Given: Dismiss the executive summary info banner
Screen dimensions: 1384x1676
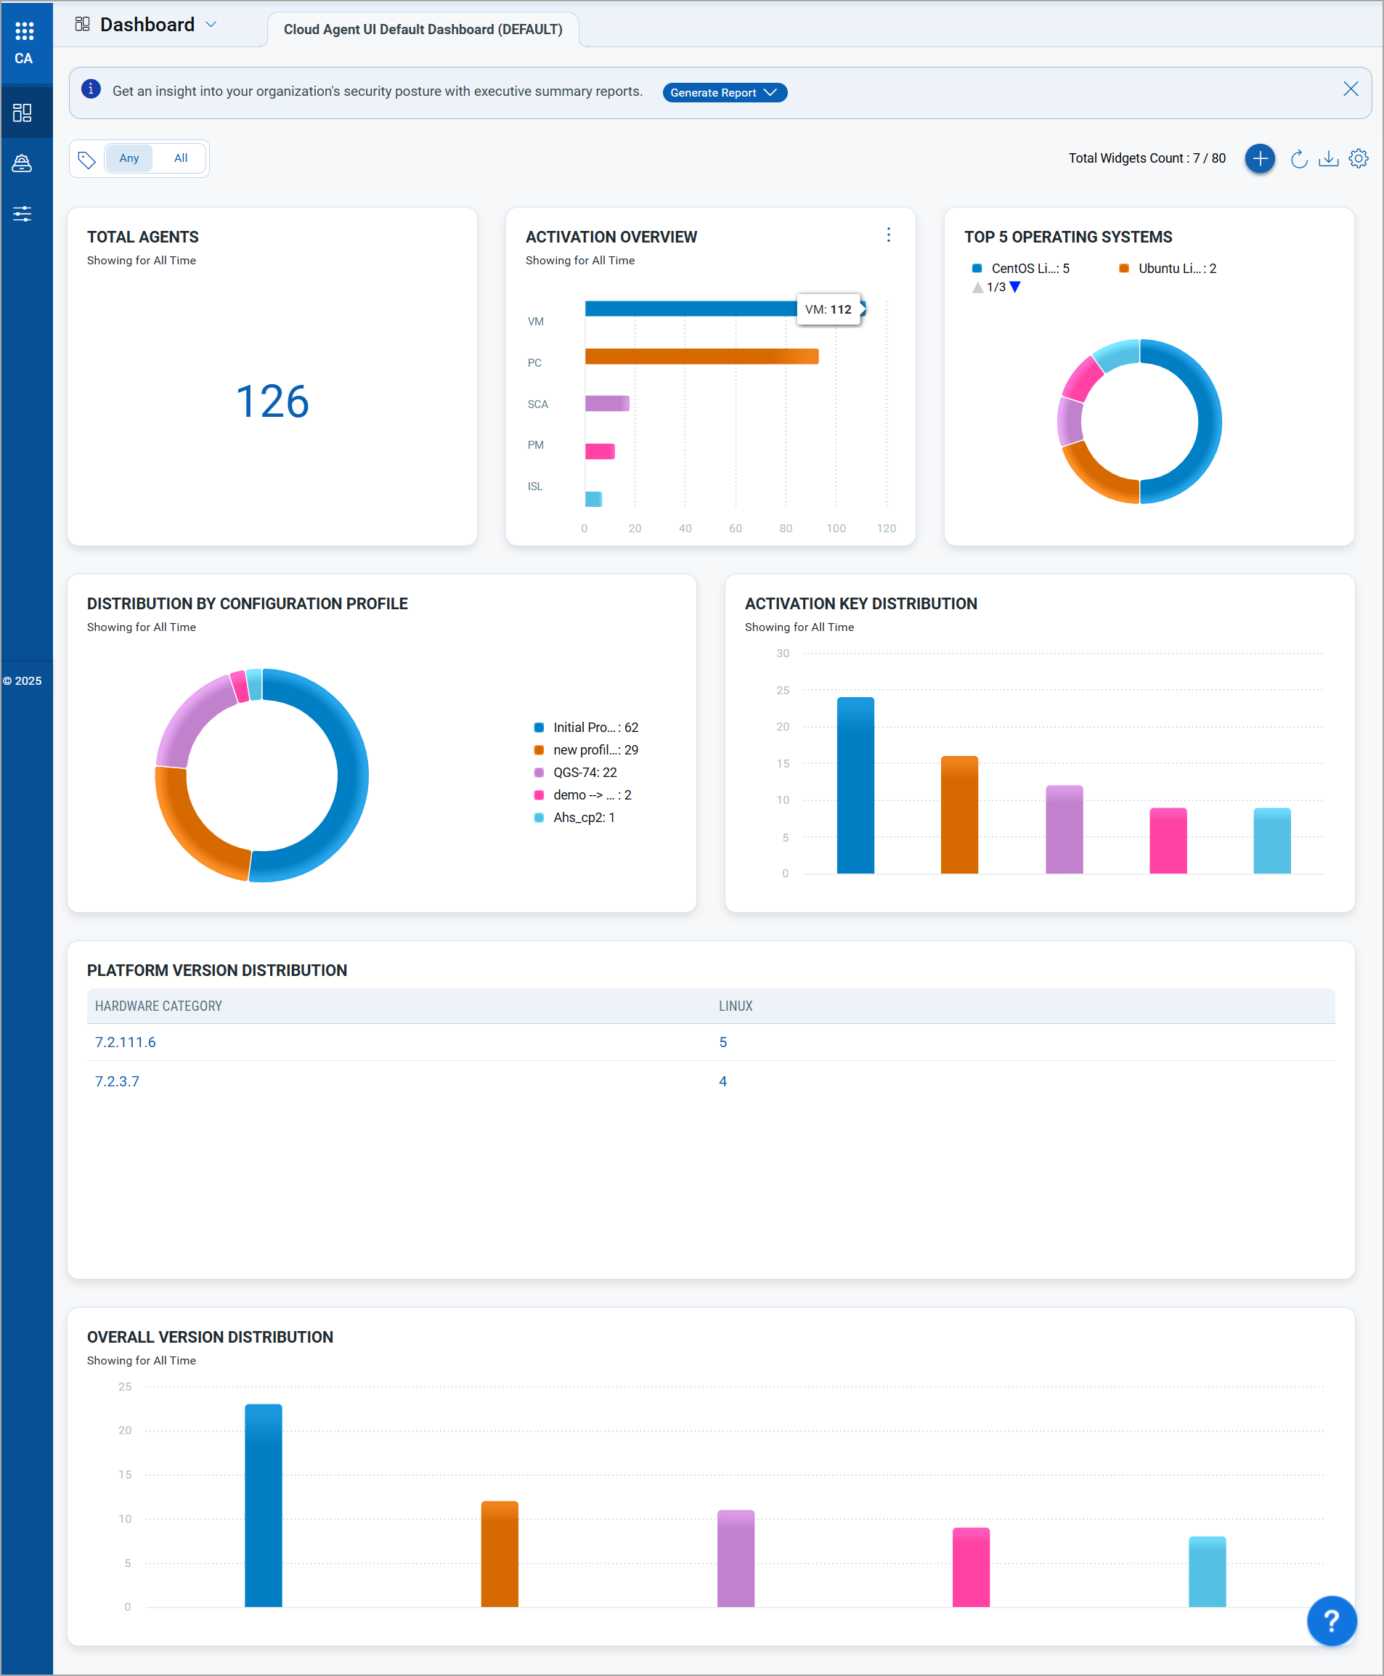Looking at the screenshot, I should click(x=1350, y=89).
